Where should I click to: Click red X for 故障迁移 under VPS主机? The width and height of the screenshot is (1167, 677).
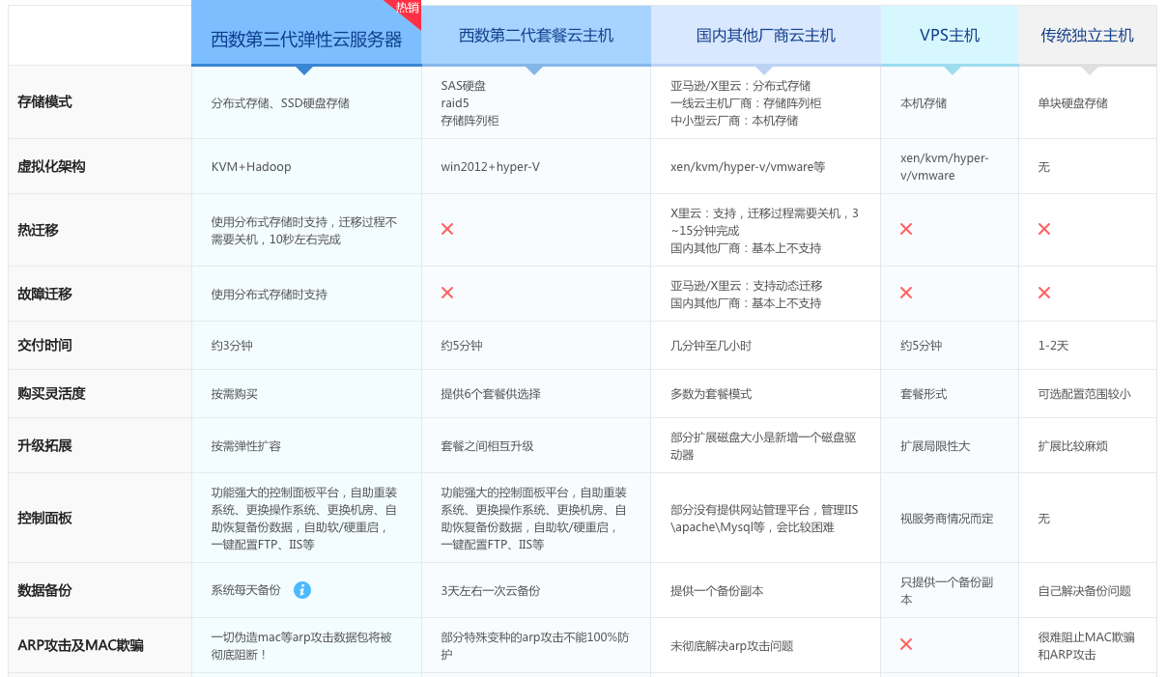tap(906, 293)
